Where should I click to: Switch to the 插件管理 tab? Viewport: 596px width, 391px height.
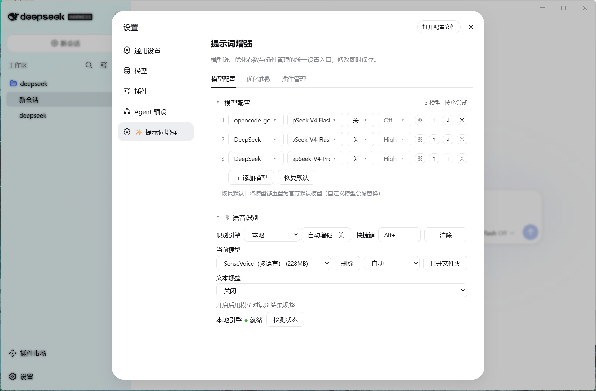(294, 79)
